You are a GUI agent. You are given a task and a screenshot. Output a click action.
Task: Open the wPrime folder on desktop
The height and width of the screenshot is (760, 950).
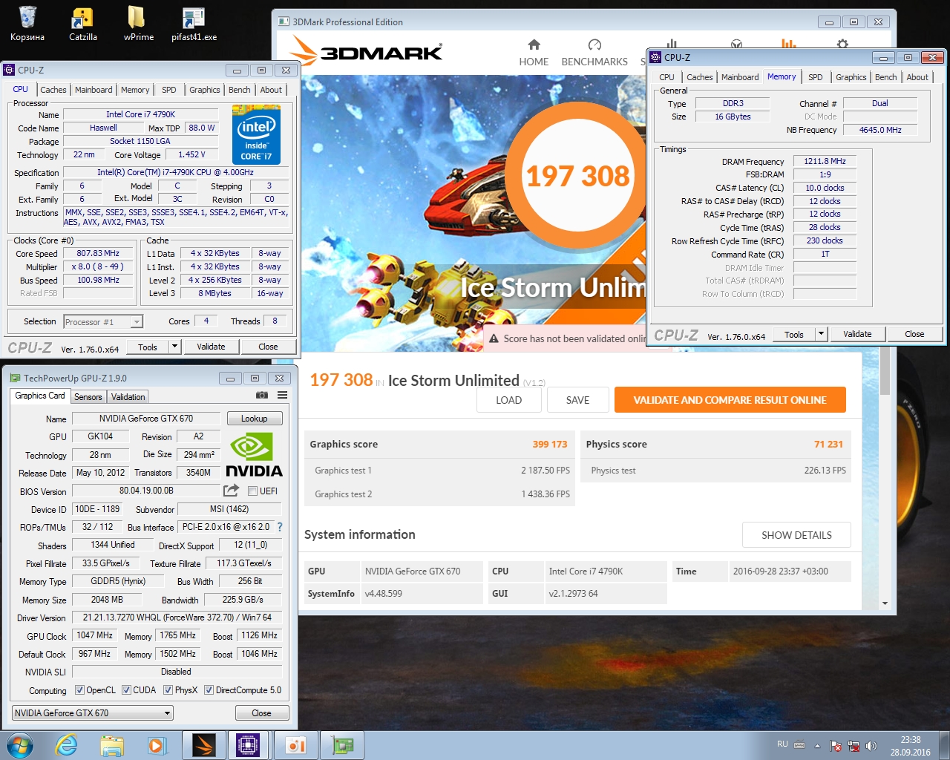(x=138, y=24)
